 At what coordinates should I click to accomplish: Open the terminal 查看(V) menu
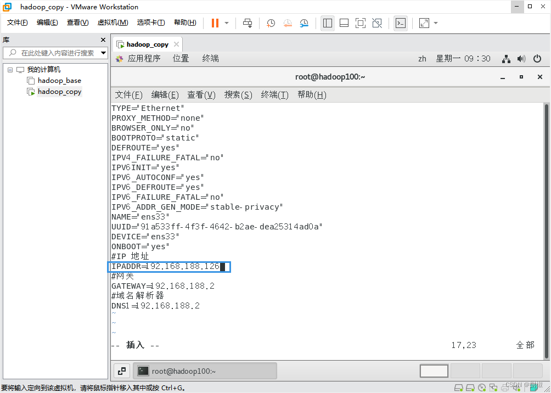[x=201, y=95]
